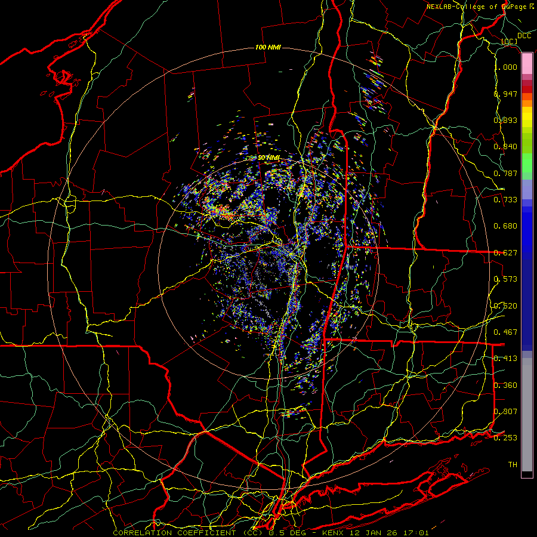Click the 0.360 scale value
The width and height of the screenshot is (537, 537).
[505, 385]
